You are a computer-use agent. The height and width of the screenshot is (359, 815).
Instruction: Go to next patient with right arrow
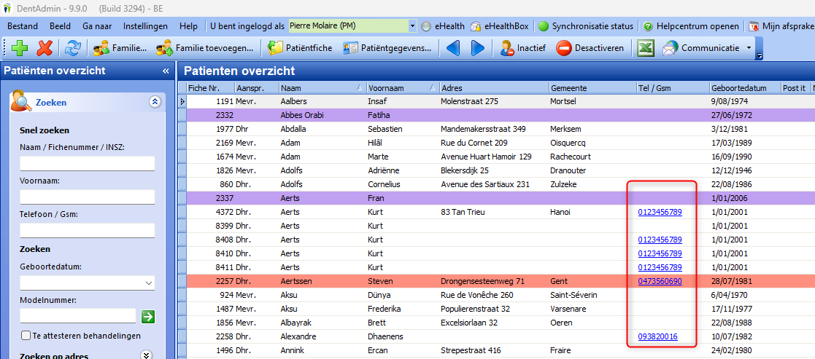pyautogui.click(x=478, y=48)
